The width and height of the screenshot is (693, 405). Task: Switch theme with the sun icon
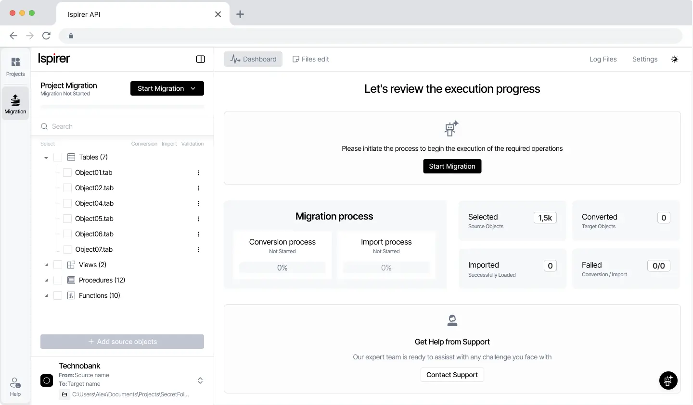pyautogui.click(x=675, y=59)
